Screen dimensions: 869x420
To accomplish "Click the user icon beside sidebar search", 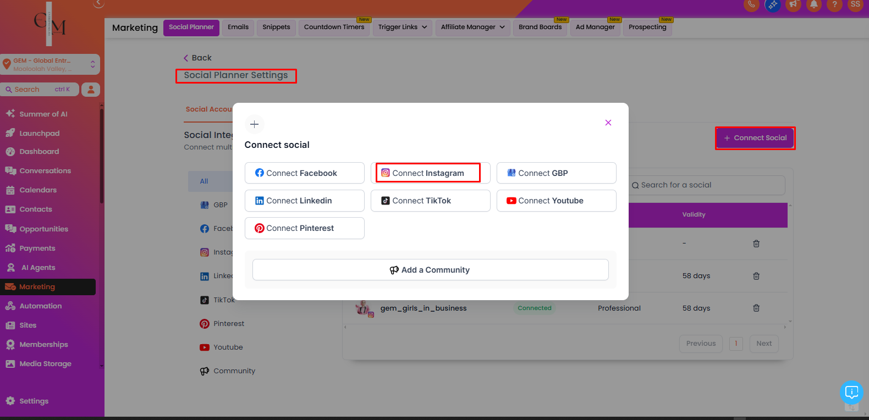I will point(91,90).
